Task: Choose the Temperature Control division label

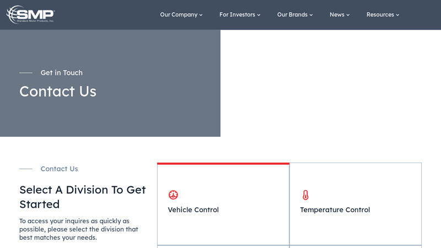Action: (335, 209)
